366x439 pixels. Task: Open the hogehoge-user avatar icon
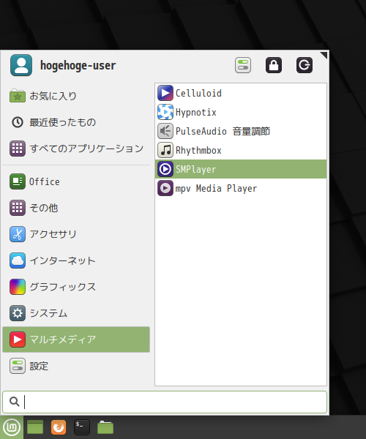pyautogui.click(x=21, y=65)
